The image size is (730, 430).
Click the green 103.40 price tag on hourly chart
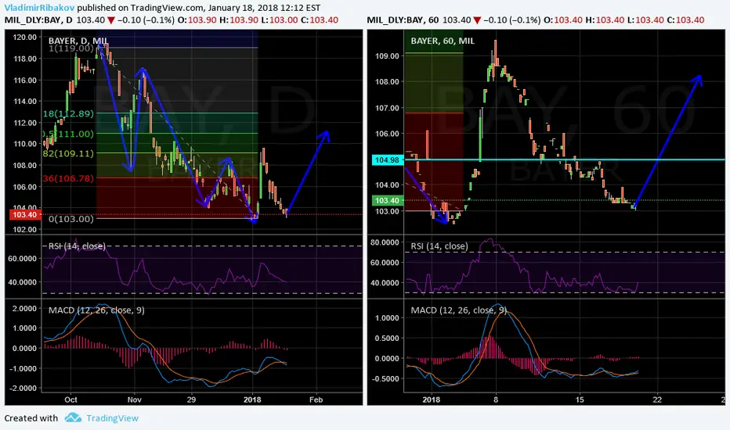coord(387,200)
